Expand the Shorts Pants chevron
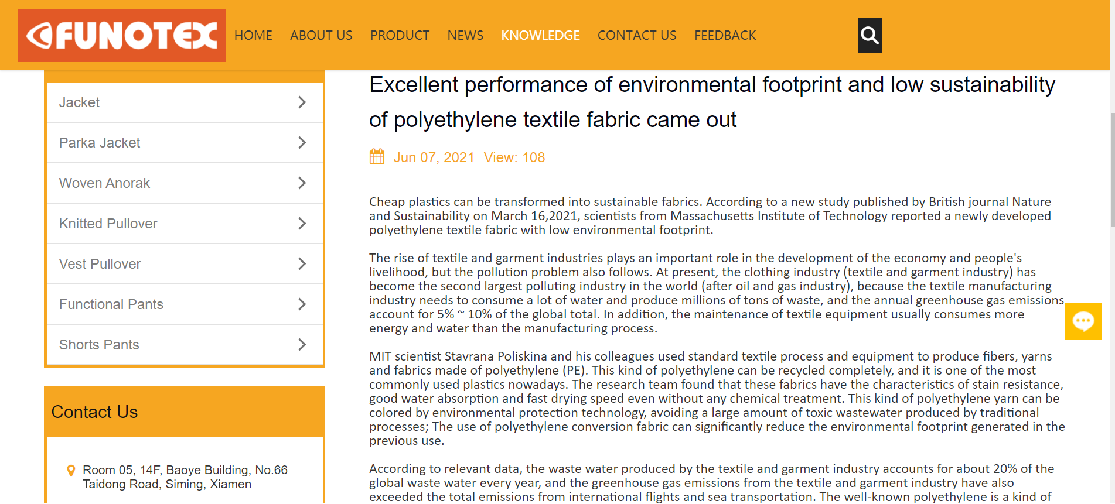 [302, 345]
